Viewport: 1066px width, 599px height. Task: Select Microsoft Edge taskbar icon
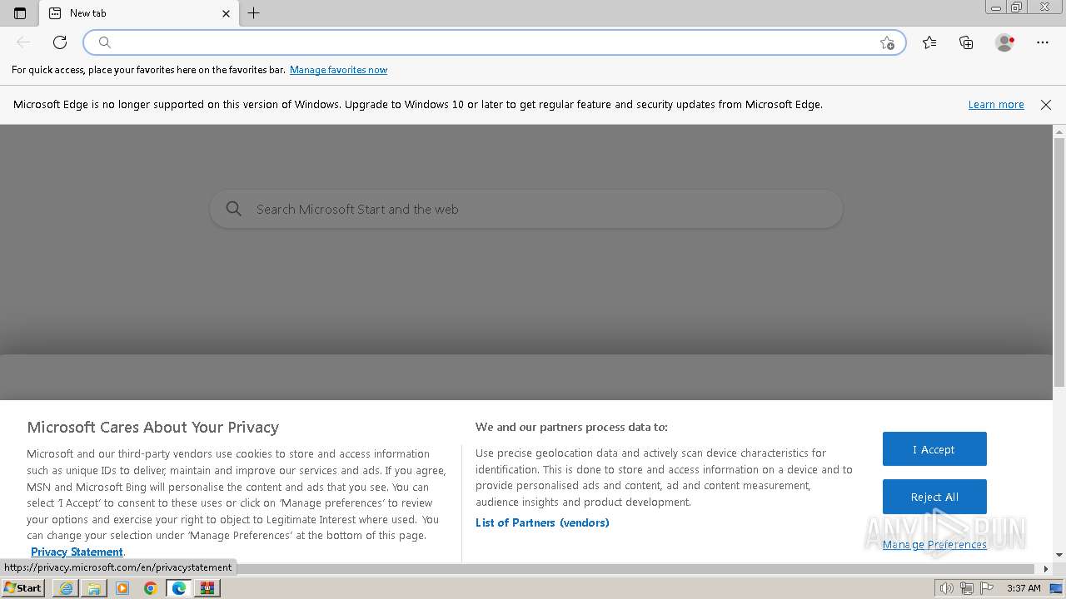tap(179, 588)
